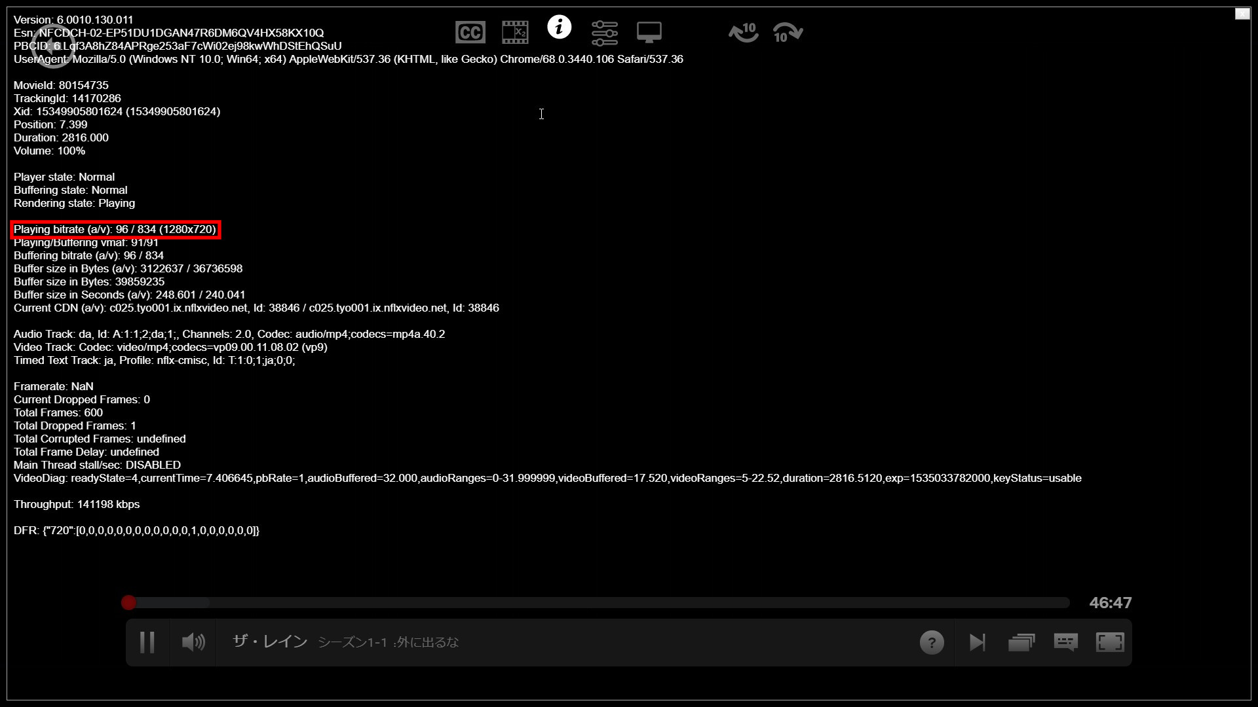Enter fullscreen mode

point(1110,642)
